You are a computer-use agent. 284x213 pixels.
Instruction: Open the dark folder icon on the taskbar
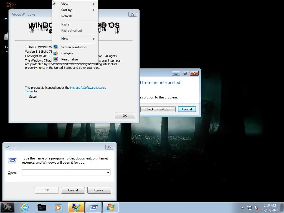pyautogui.click(x=42, y=207)
